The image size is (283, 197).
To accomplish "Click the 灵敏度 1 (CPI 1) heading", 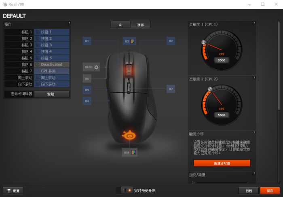I will click(203, 24).
